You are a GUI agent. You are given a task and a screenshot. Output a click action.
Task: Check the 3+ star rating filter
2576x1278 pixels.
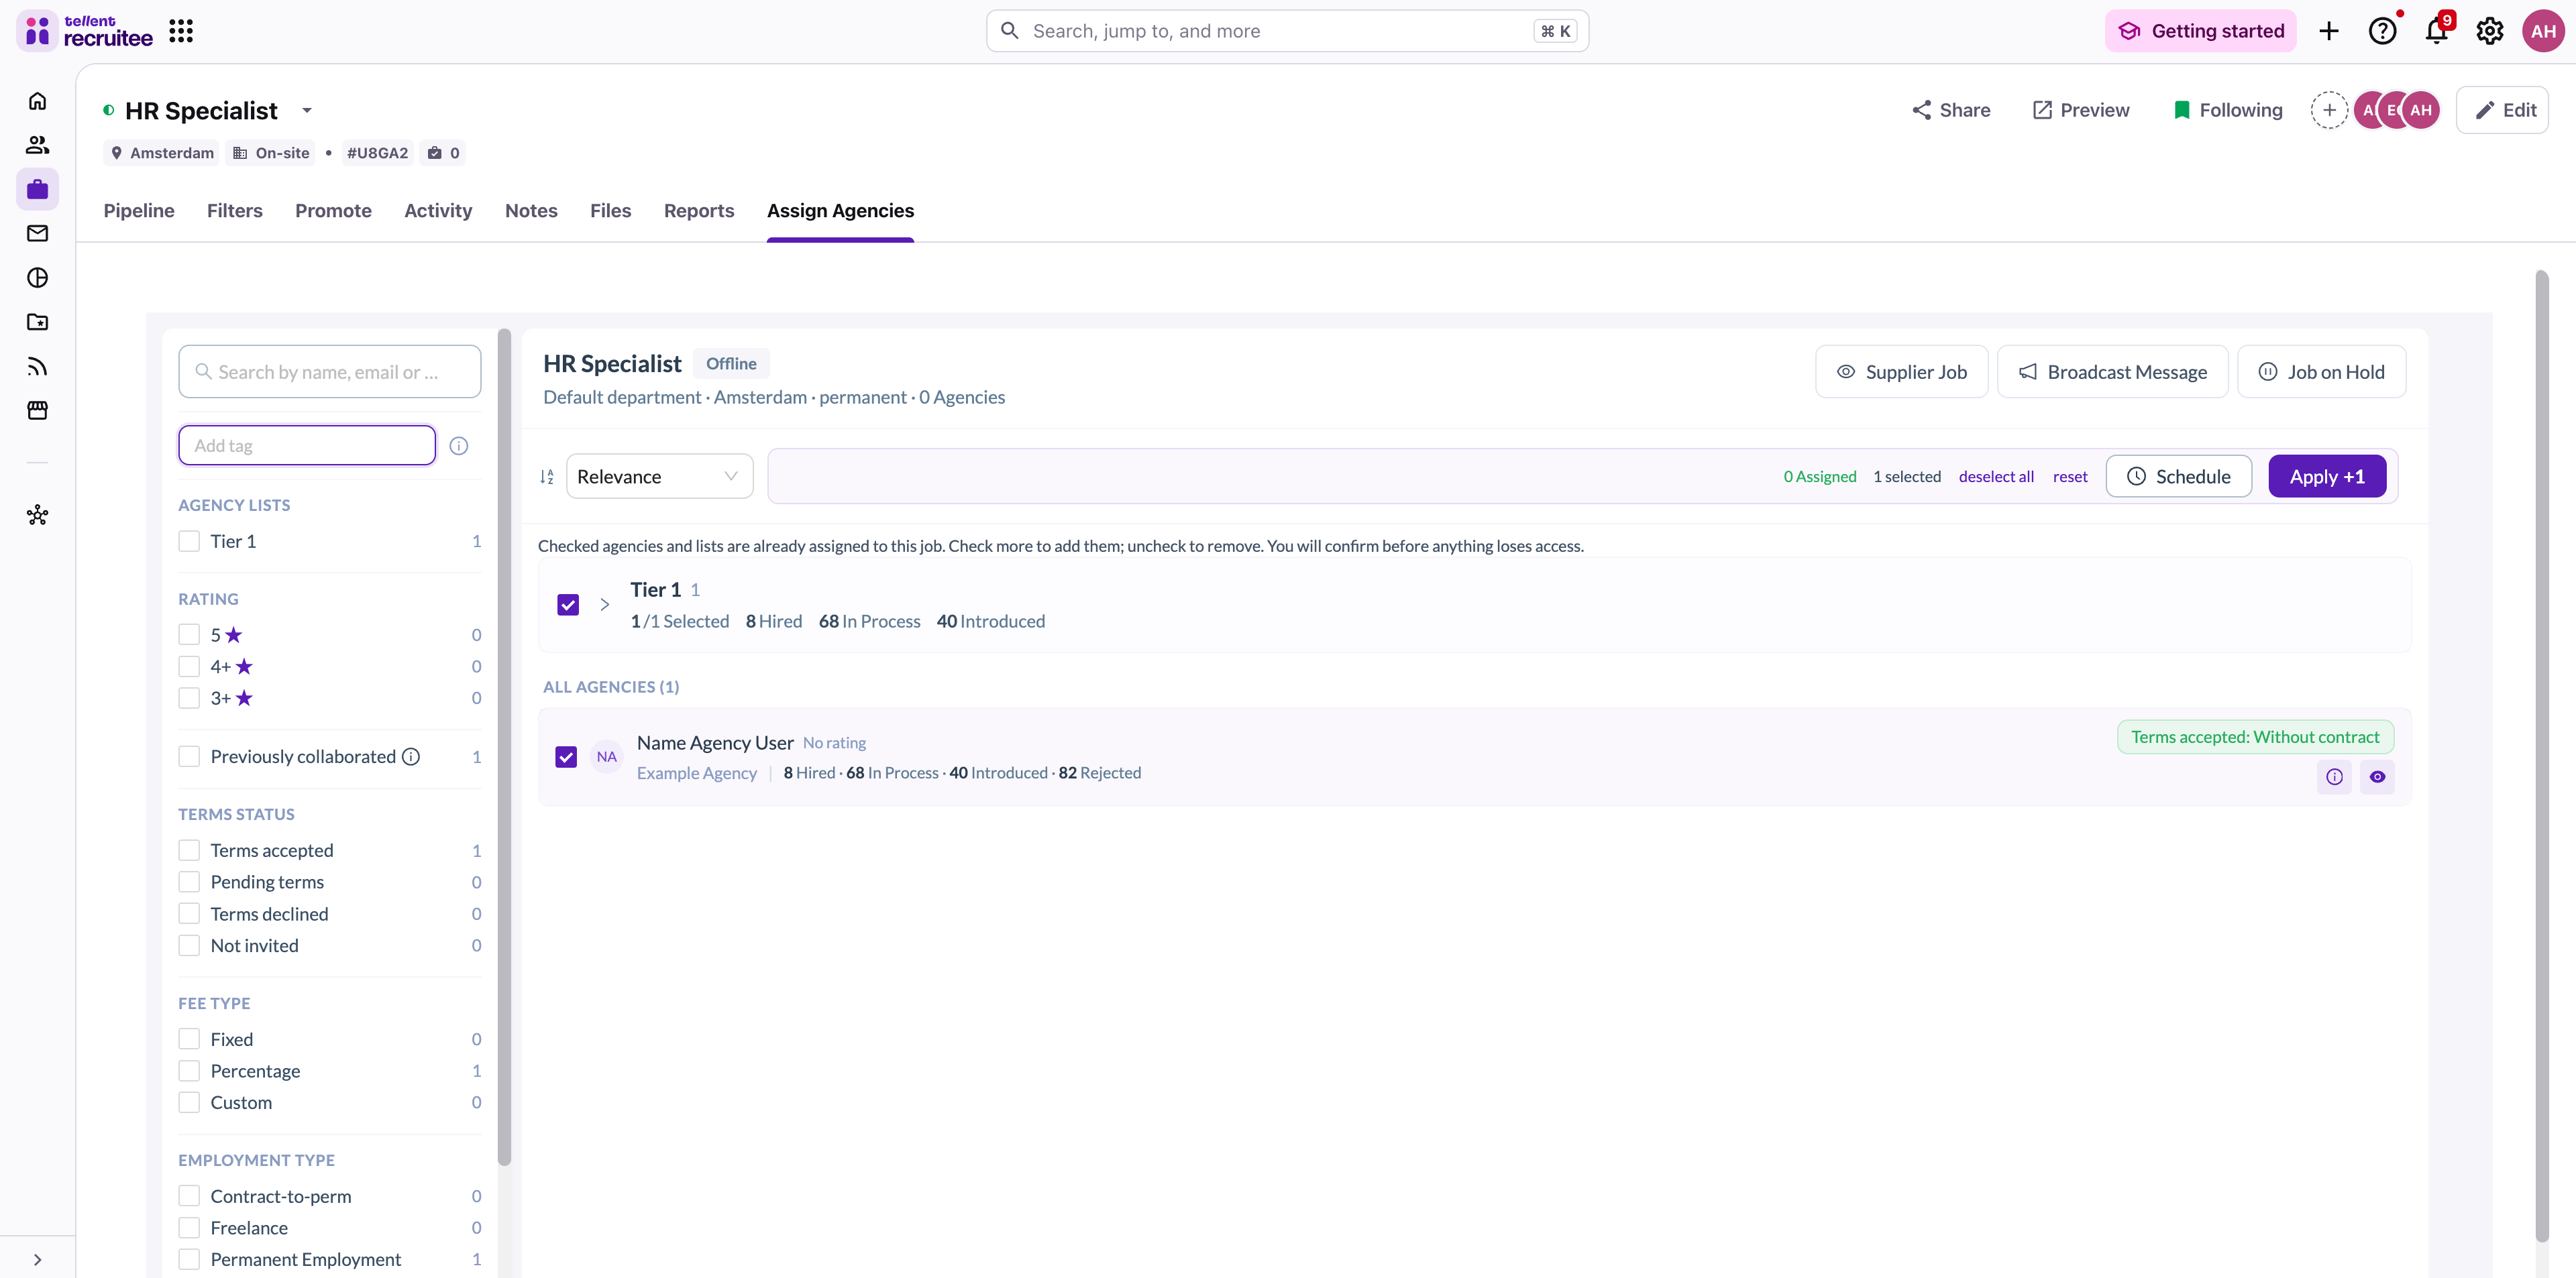189,697
